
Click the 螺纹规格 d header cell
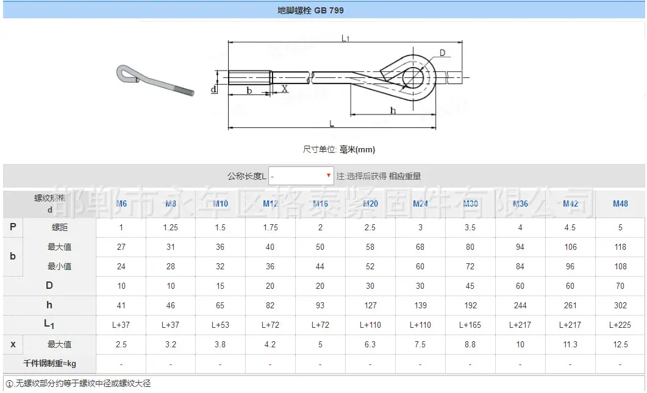click(x=49, y=204)
